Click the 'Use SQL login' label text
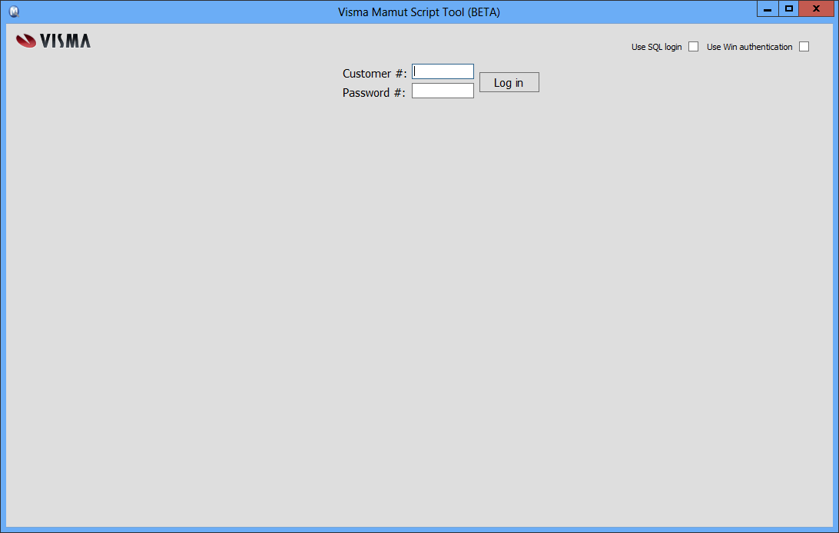Image resolution: width=839 pixels, height=533 pixels. tap(657, 47)
